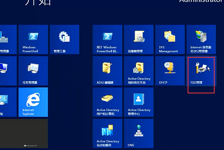The height and width of the screenshot is (150, 224).
Task: Open Active Directory 站点和服务 tile
Action: click(x=108, y=133)
